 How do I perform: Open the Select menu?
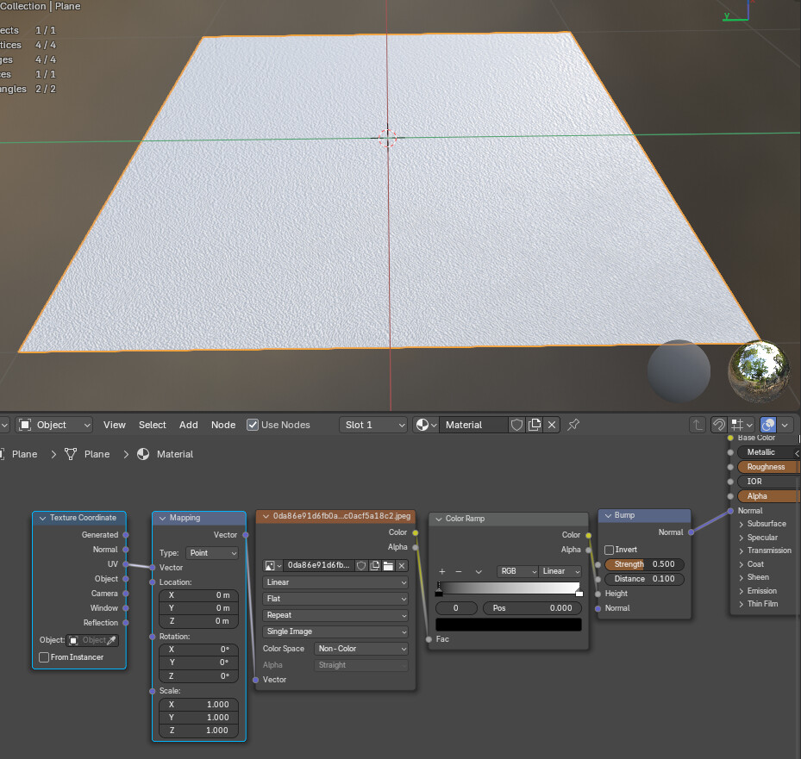153,425
